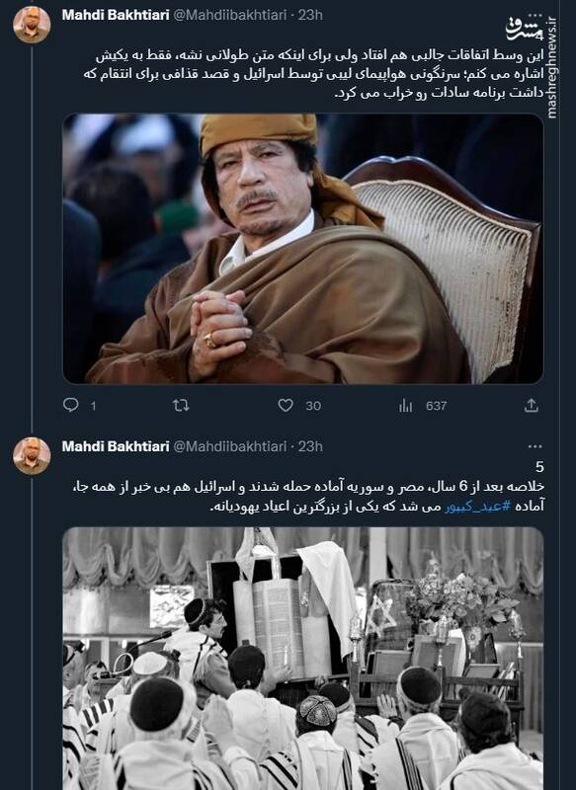The width and height of the screenshot is (576, 790).
Task: Open @Mahdiibakhtiari handle in first tweet
Action: point(230,15)
